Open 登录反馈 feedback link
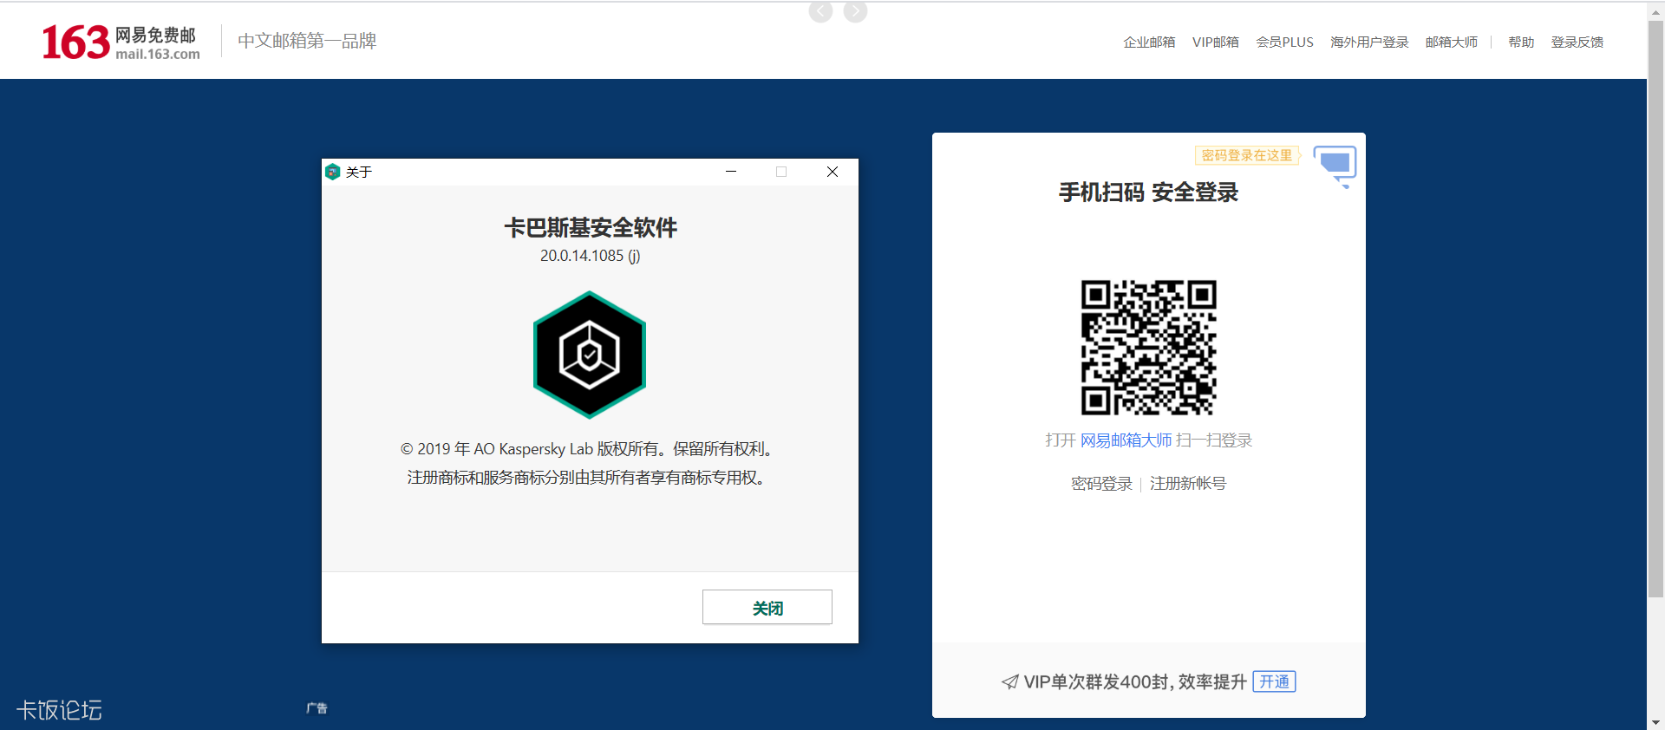This screenshot has height=730, width=1665. coord(1577,42)
